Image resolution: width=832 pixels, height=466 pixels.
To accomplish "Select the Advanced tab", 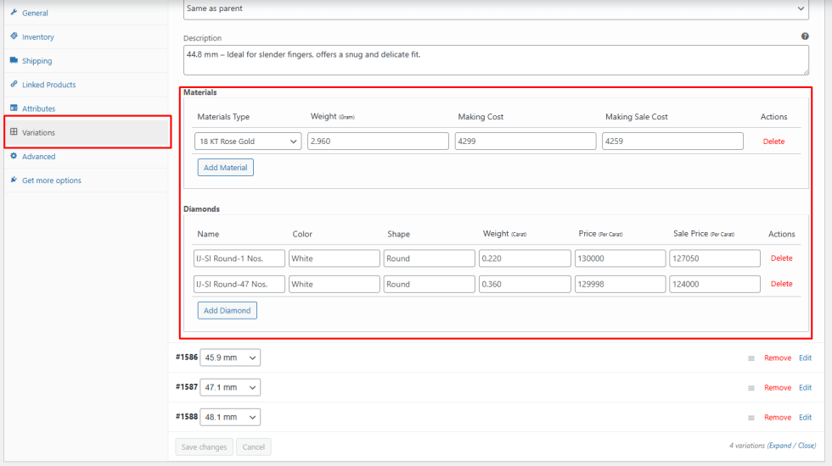I will (x=38, y=157).
